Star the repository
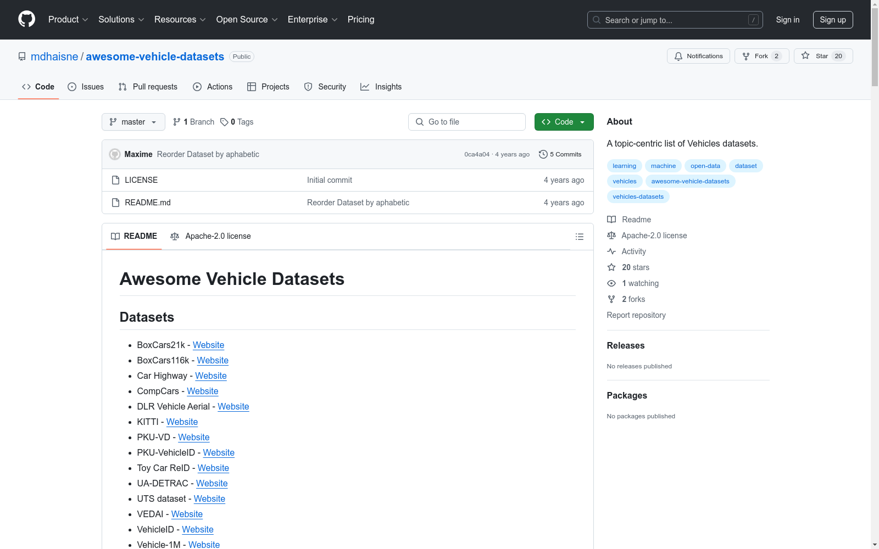The image size is (879, 549). [x=823, y=56]
